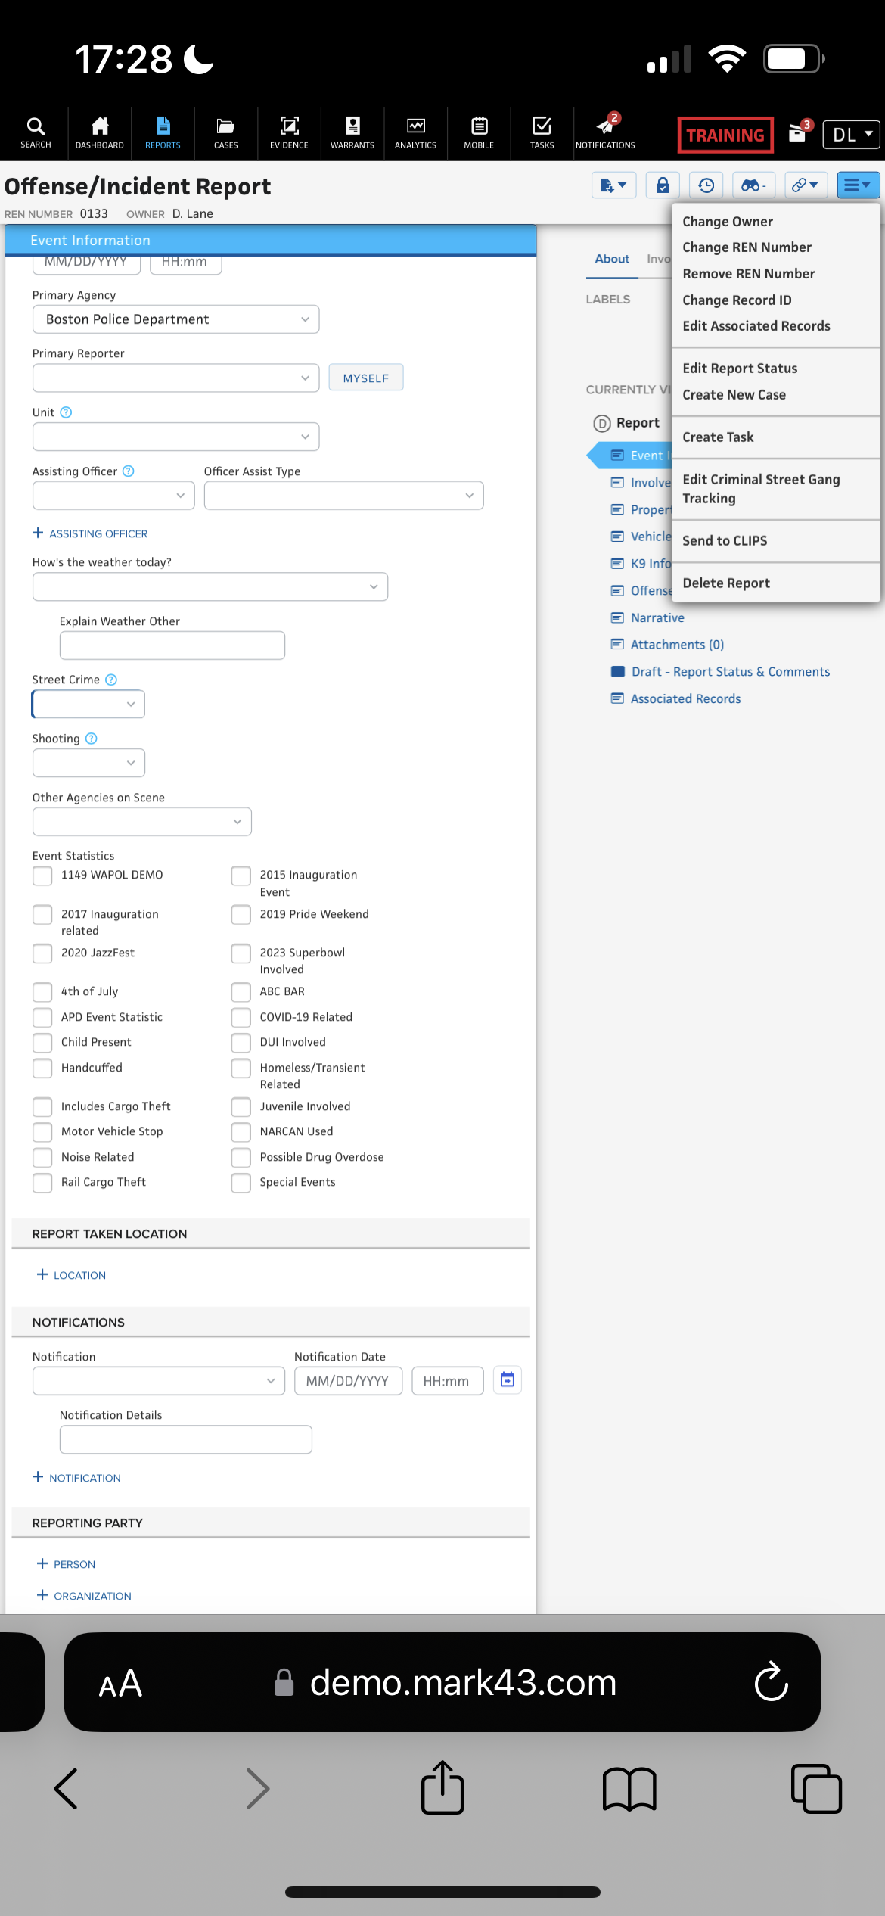This screenshot has width=885, height=1916.
Task: Click the Unit help question icon
Action: point(66,412)
